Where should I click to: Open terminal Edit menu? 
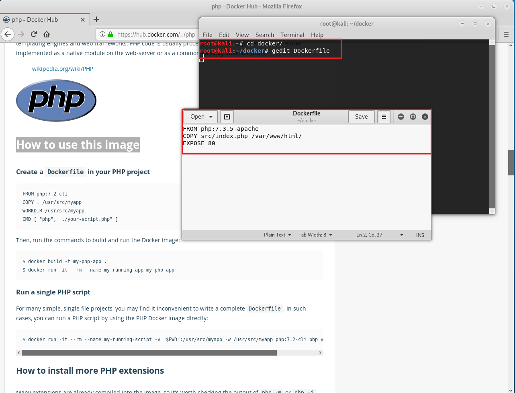pyautogui.click(x=224, y=35)
